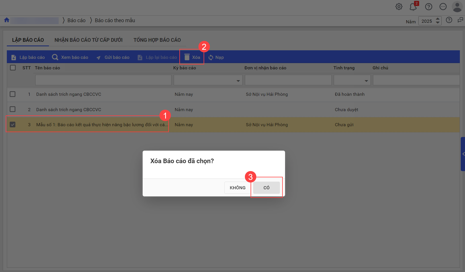Toggle the select-all header checkbox

click(x=13, y=68)
